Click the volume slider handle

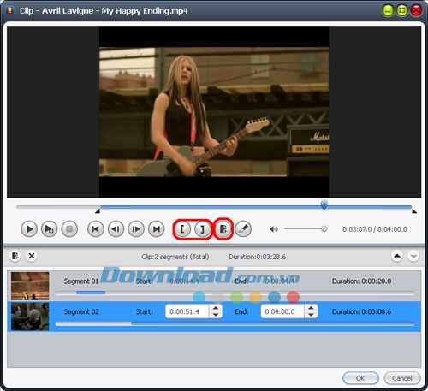click(x=324, y=228)
